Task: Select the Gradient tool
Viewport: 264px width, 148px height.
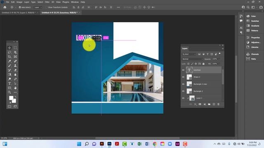Action: [x=9, y=74]
